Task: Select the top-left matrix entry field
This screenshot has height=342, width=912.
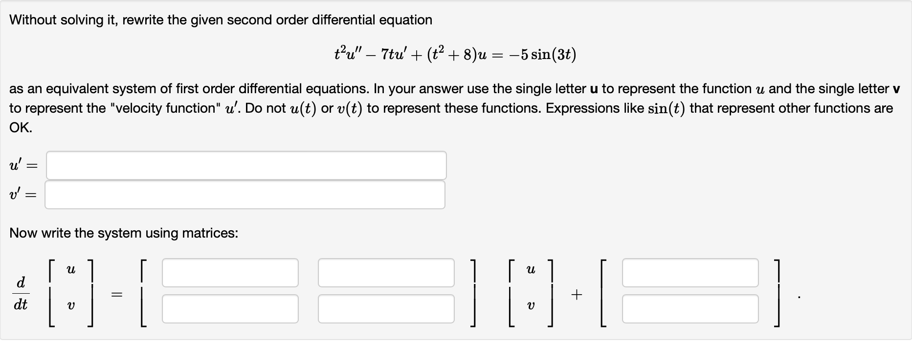Action: coord(230,273)
